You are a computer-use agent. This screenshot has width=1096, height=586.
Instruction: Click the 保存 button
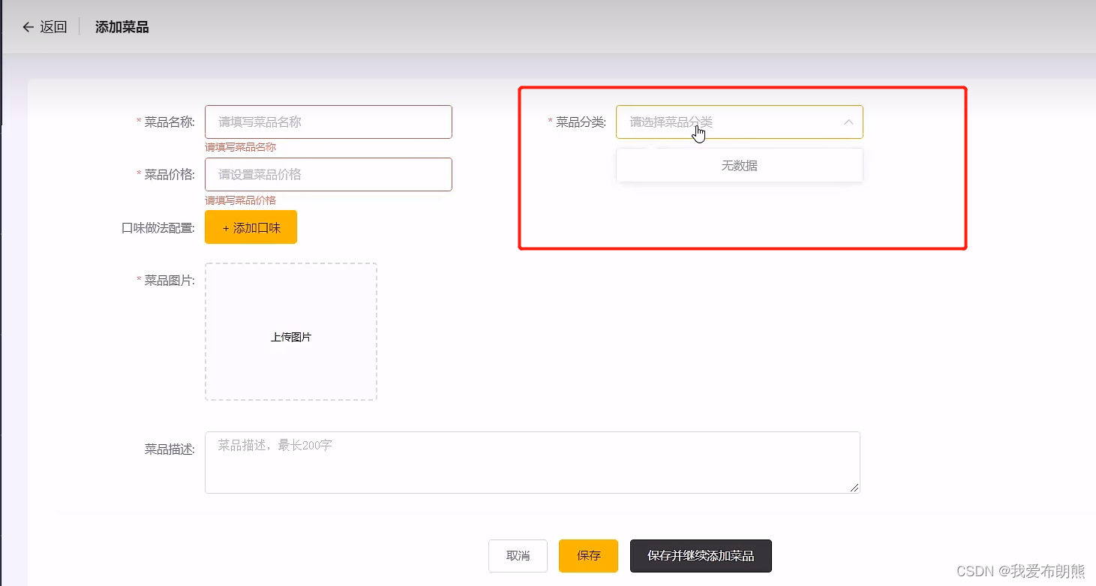click(x=588, y=556)
